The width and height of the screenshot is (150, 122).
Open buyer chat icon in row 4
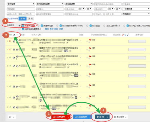click(x=17, y=66)
